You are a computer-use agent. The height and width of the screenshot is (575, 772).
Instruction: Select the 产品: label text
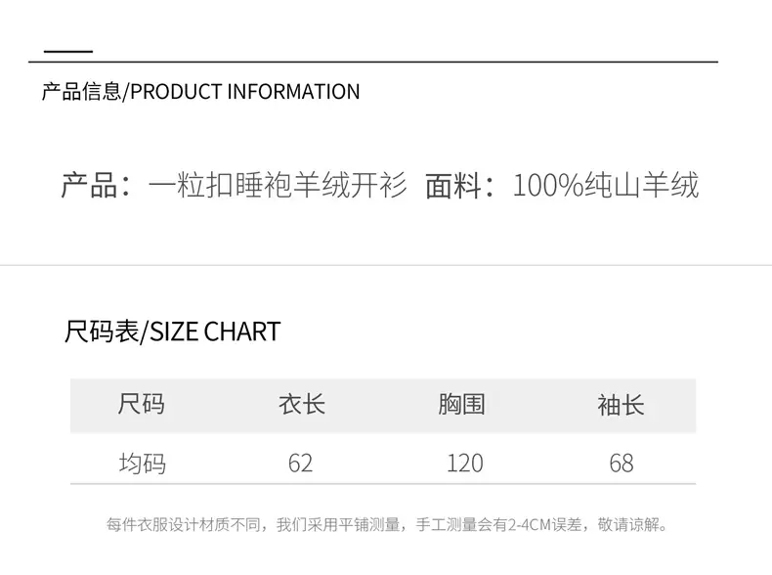[x=97, y=186]
